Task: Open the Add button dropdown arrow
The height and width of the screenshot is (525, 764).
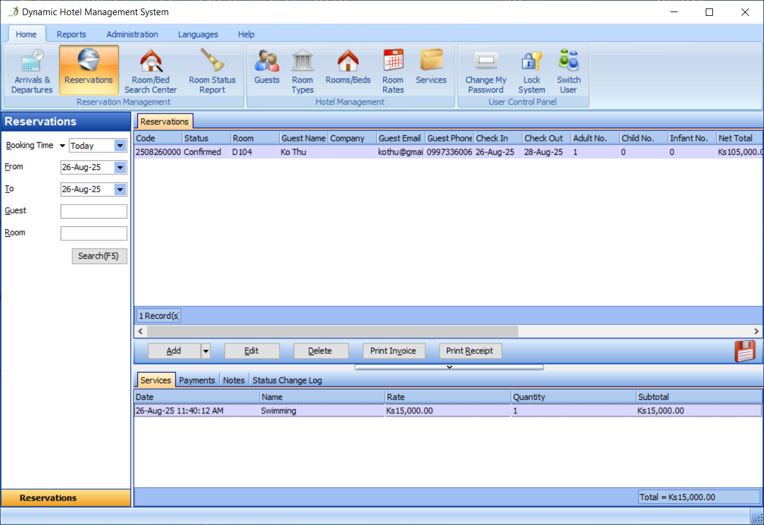Action: point(205,351)
